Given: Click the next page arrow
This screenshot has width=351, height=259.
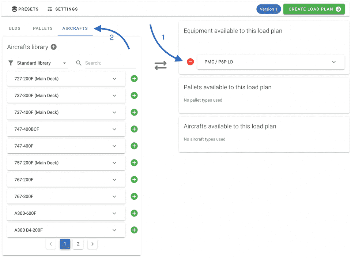Looking at the screenshot, I should [x=93, y=244].
